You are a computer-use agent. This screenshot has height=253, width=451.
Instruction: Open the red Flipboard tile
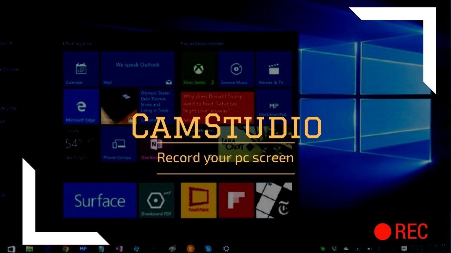(236, 200)
